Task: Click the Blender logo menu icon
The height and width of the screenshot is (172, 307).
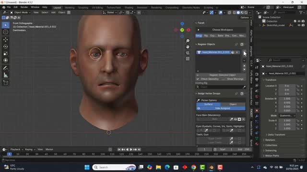Action: pyautogui.click(x=4, y=8)
